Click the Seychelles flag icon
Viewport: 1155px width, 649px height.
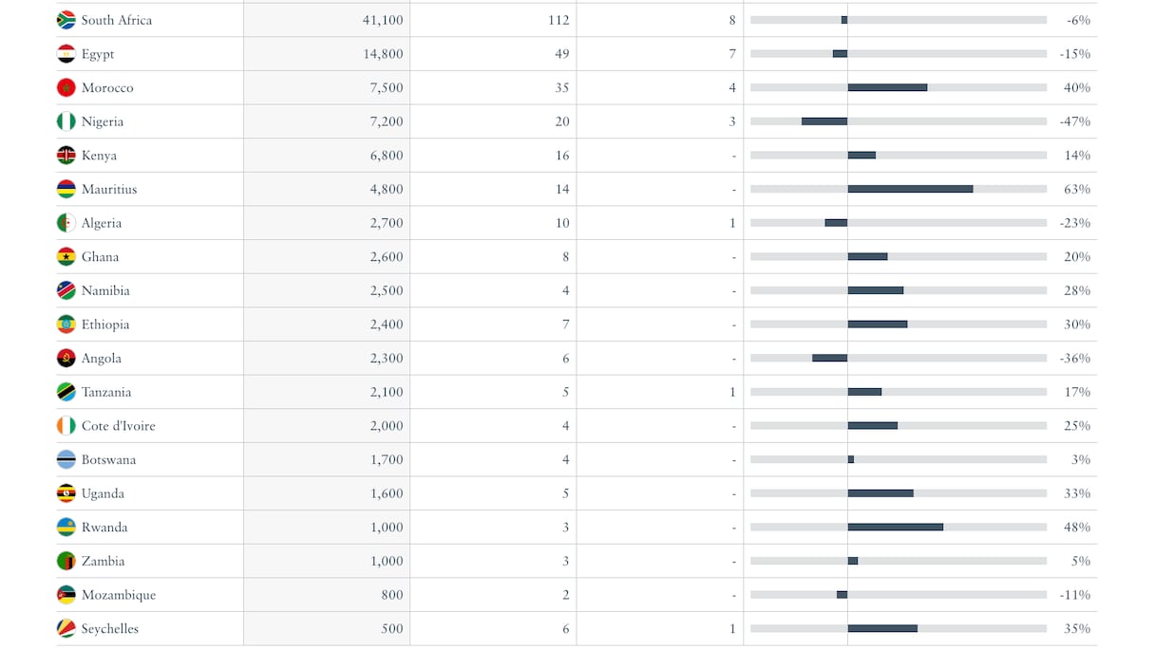point(66,629)
